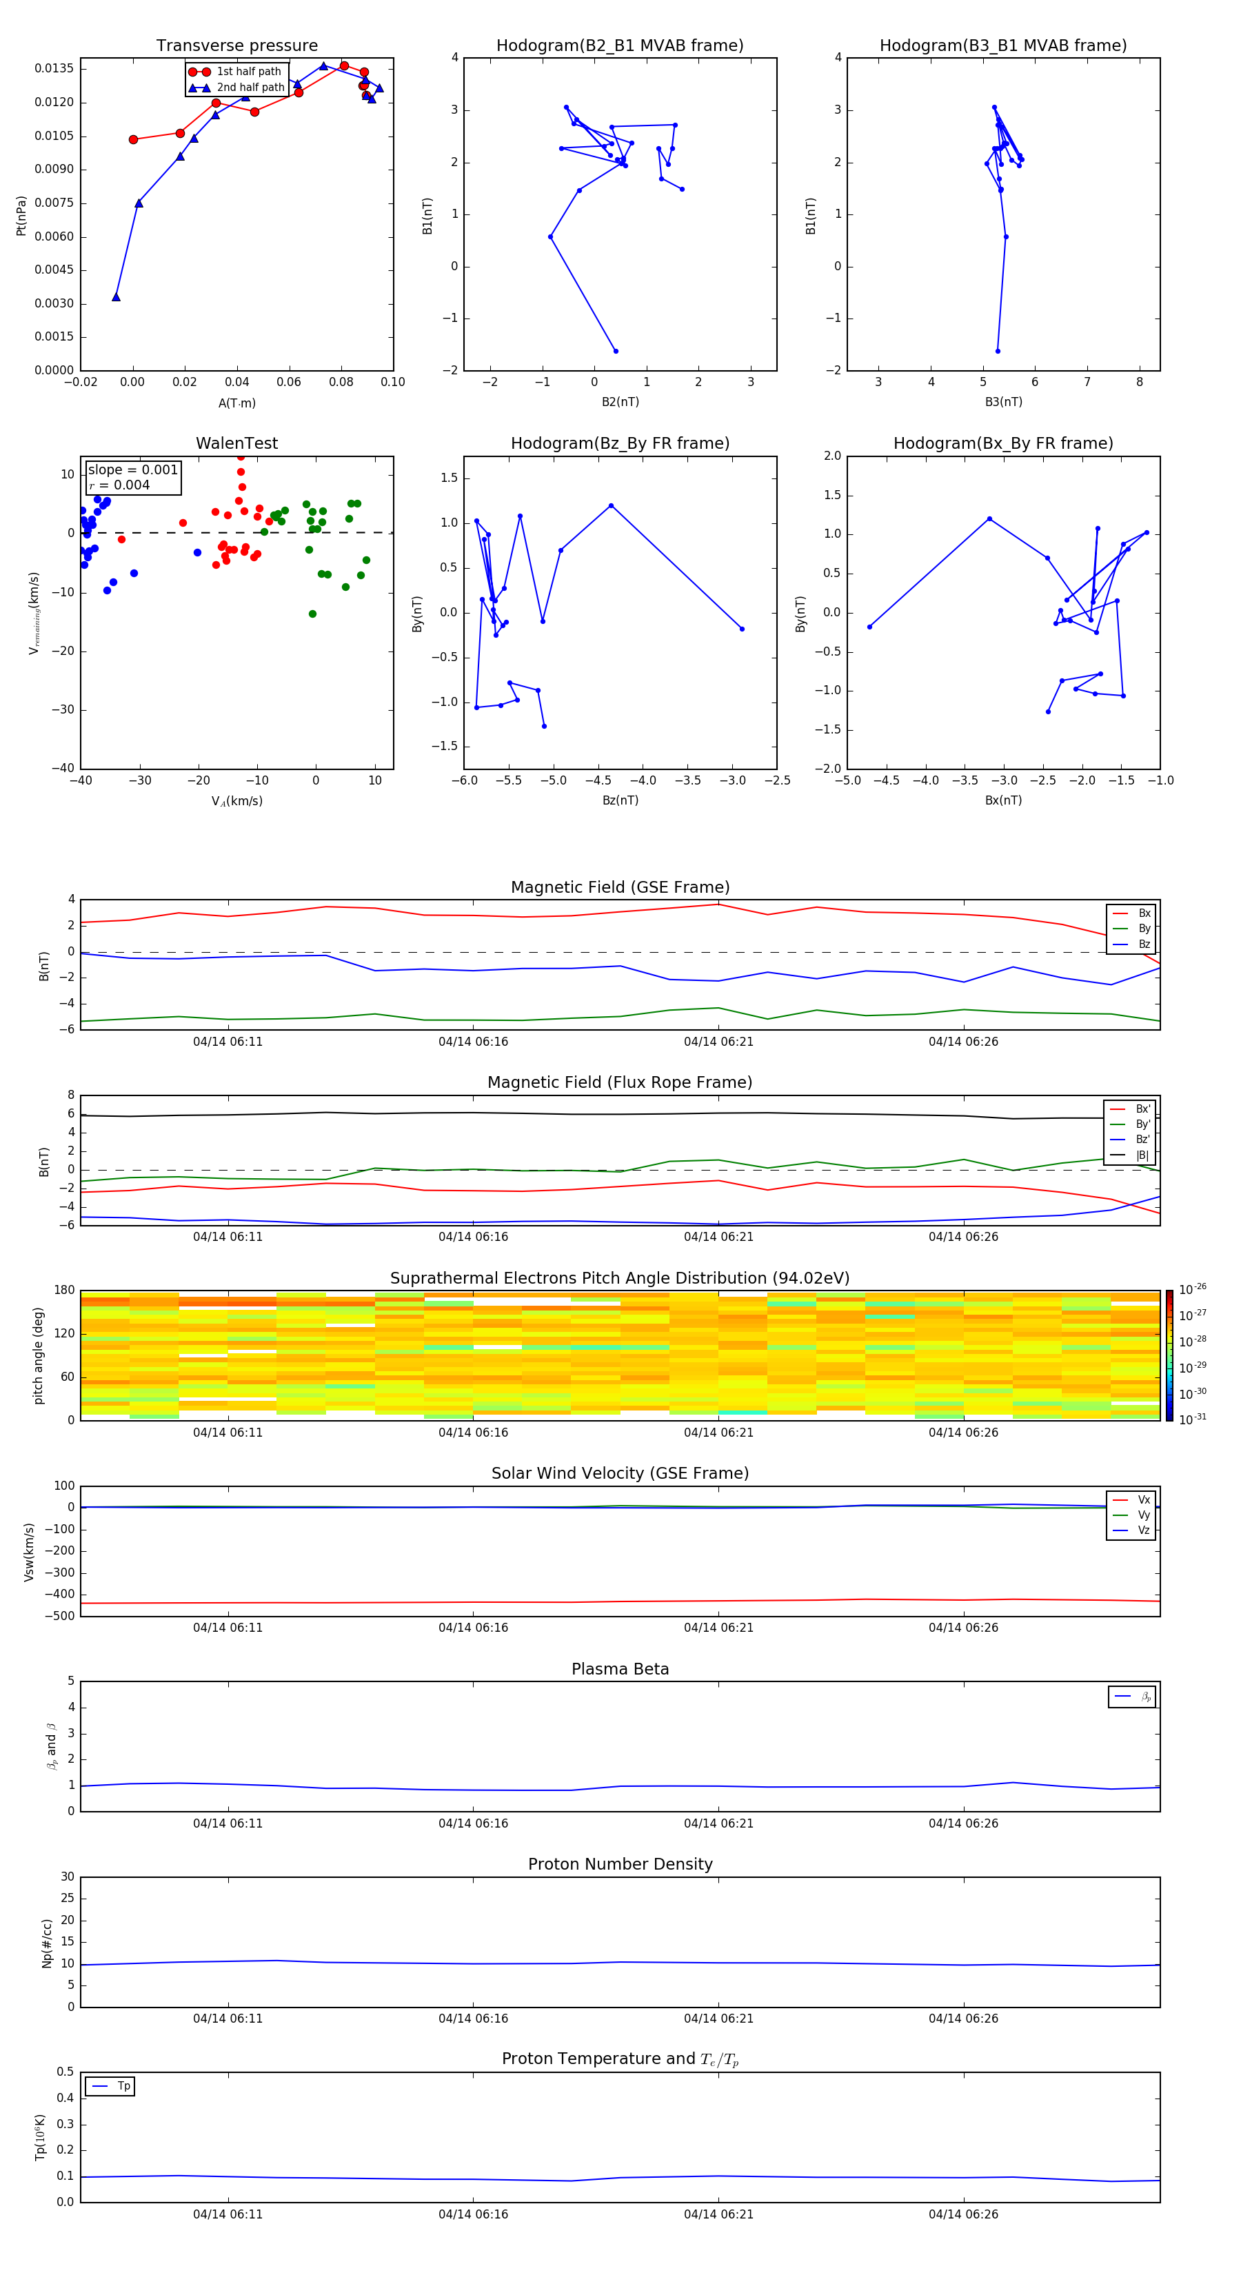Image resolution: width=1241 pixels, height=2275 pixels.
Task: Click '04/14 06:21' tick under Solar Wind Velocity
Action: (x=719, y=1628)
